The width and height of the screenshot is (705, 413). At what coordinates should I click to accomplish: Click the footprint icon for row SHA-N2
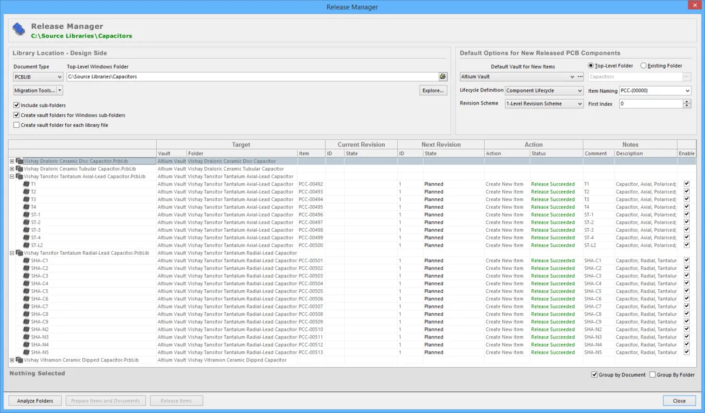(x=26, y=330)
